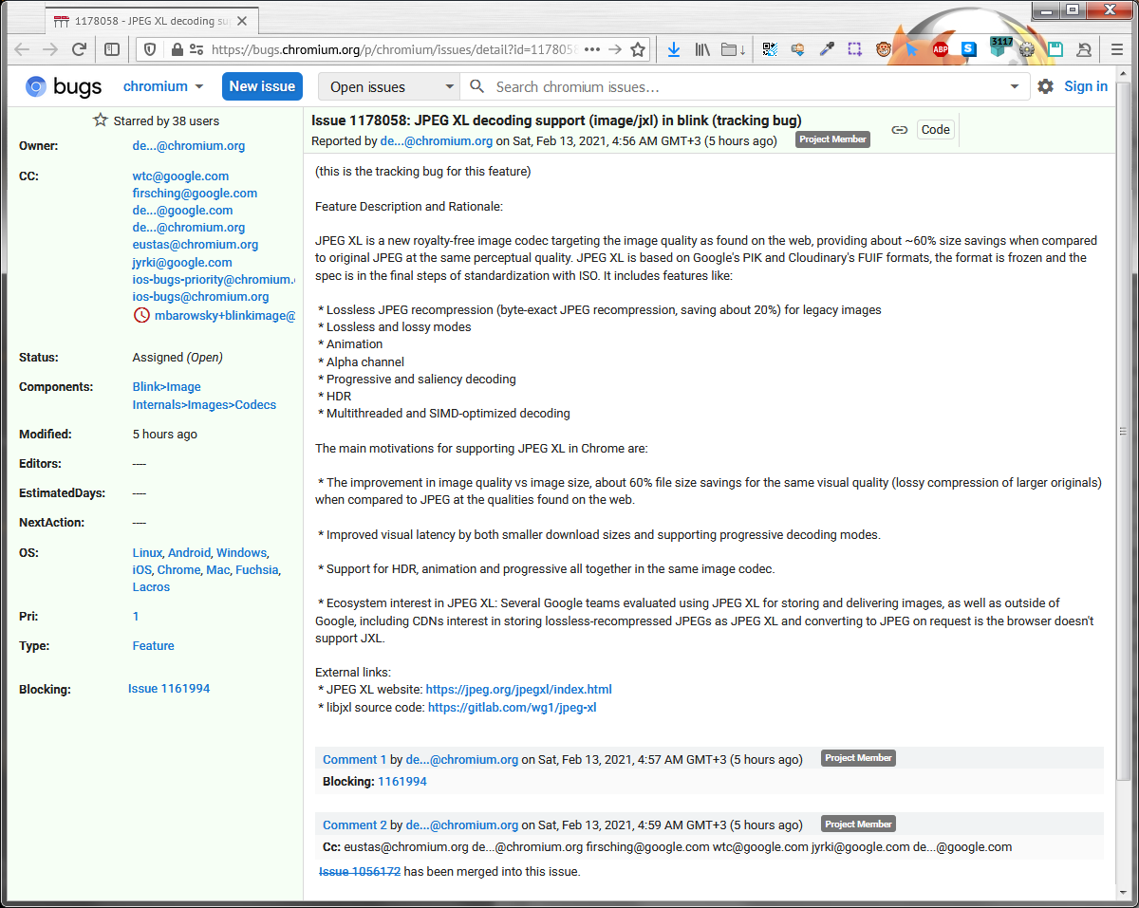
Task: Open merged Issue 1056172 link
Action: [360, 872]
